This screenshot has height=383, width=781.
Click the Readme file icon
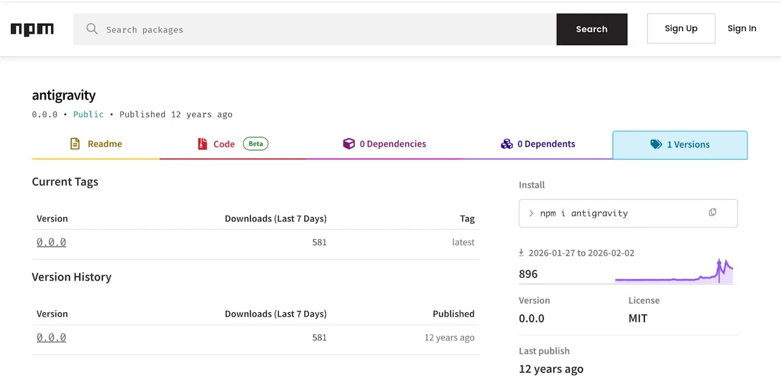(75, 144)
